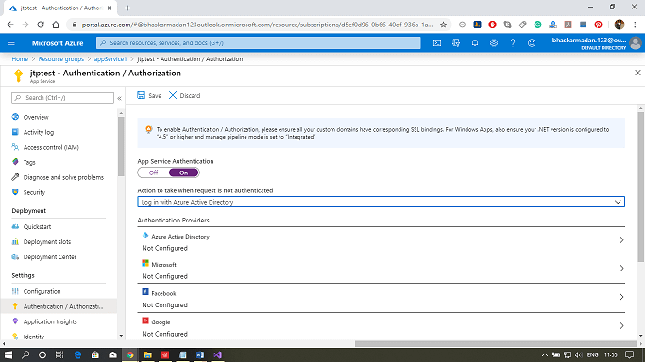Go to browser home page
645x362 pixels.
[56, 25]
